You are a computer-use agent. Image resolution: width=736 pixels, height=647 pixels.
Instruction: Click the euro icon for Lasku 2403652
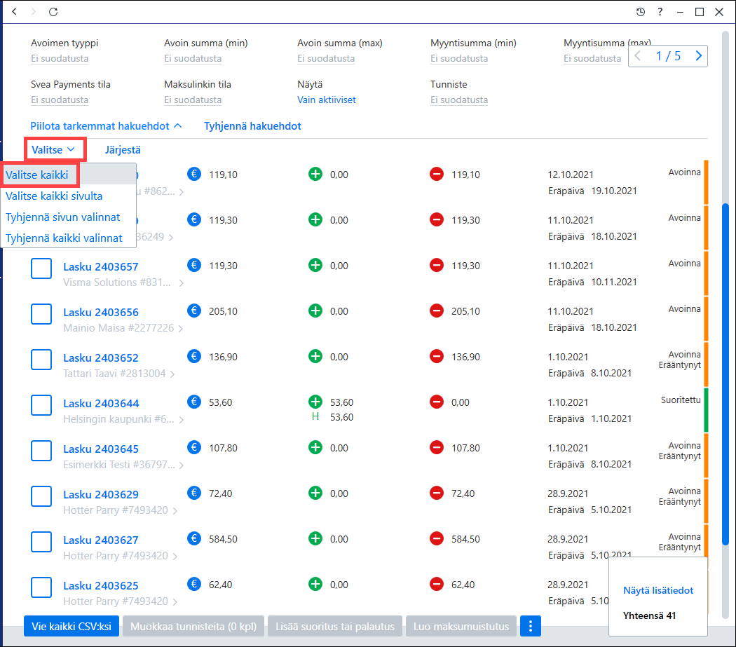(x=194, y=356)
